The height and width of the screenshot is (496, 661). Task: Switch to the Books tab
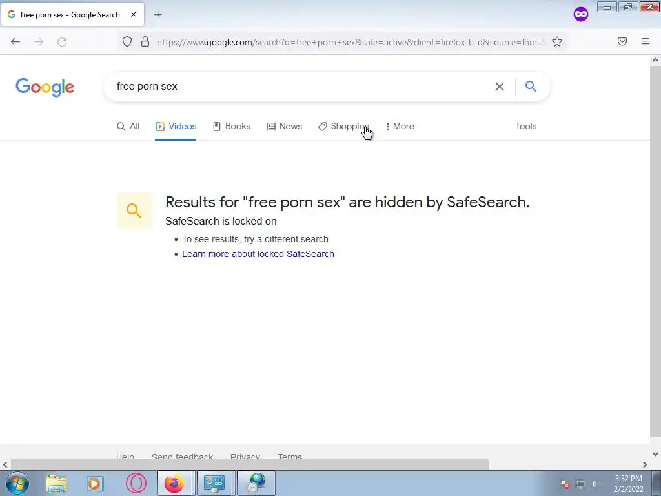pos(232,126)
